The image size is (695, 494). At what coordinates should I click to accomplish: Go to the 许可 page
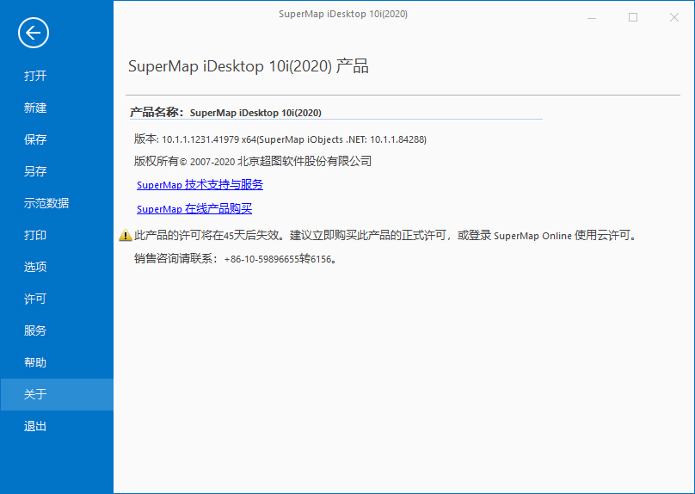[x=35, y=299]
